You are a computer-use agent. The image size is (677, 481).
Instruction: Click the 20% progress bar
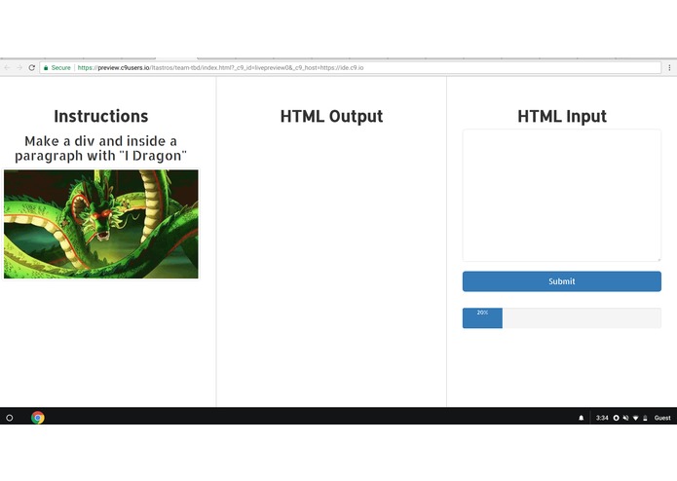pos(562,318)
